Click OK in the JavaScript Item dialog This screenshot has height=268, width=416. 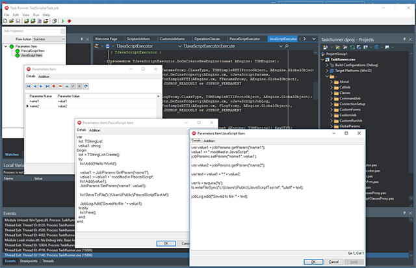(313, 262)
